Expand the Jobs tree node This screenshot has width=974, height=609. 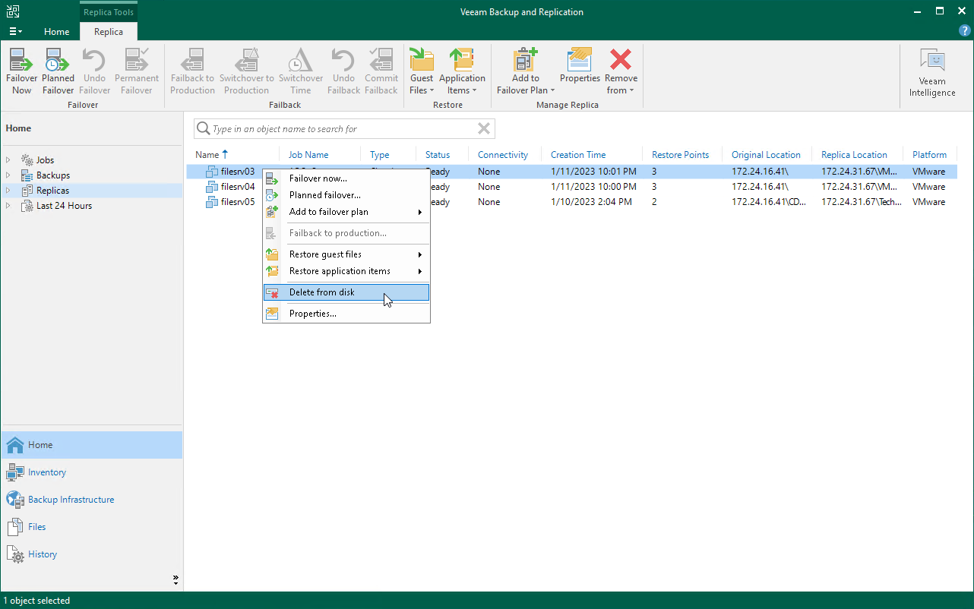pos(8,160)
